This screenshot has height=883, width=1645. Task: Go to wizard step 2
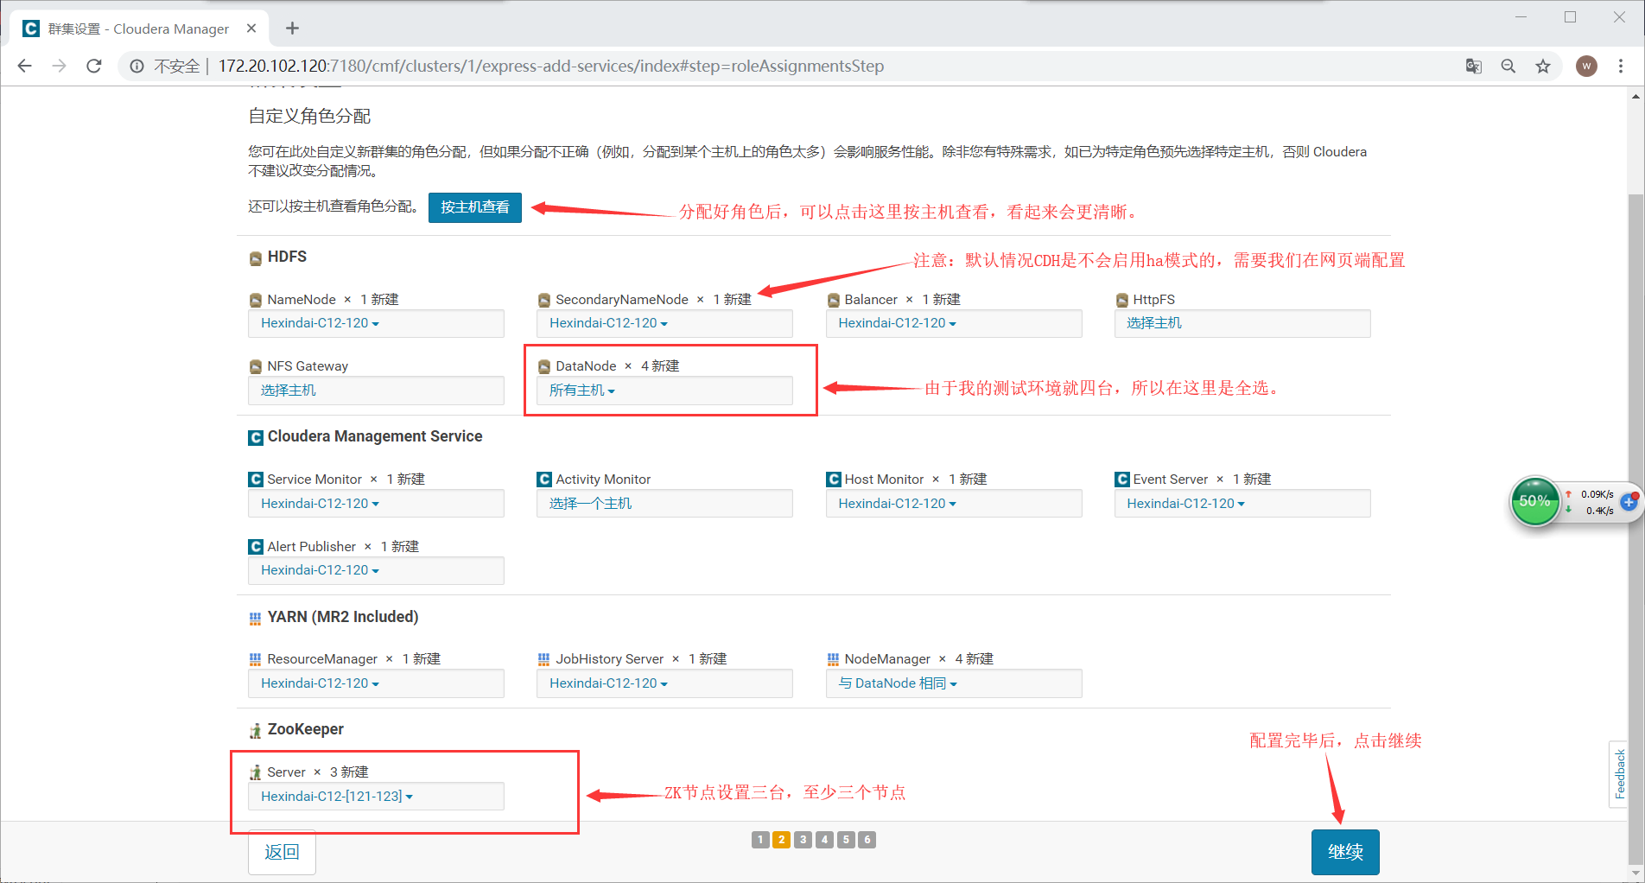point(781,840)
